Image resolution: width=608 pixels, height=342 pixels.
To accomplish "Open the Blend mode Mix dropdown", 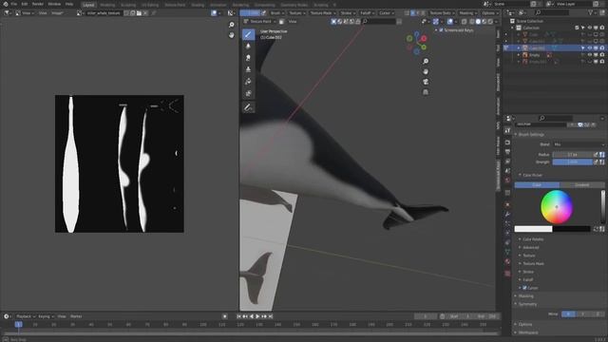I will pyautogui.click(x=579, y=144).
